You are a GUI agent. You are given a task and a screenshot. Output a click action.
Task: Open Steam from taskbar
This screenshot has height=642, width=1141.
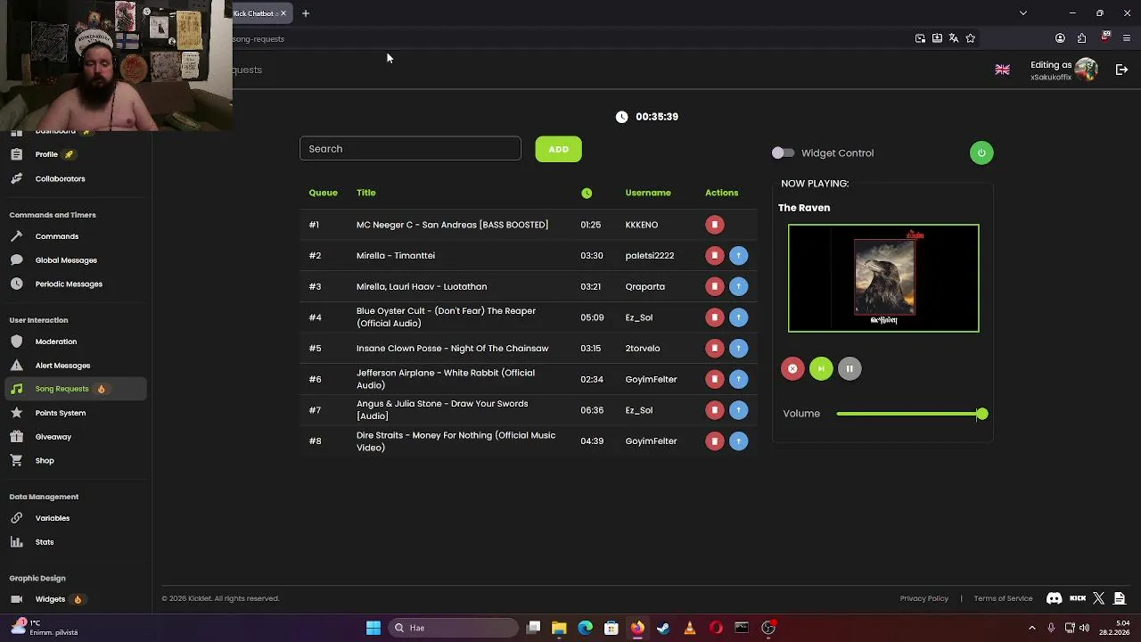click(663, 628)
